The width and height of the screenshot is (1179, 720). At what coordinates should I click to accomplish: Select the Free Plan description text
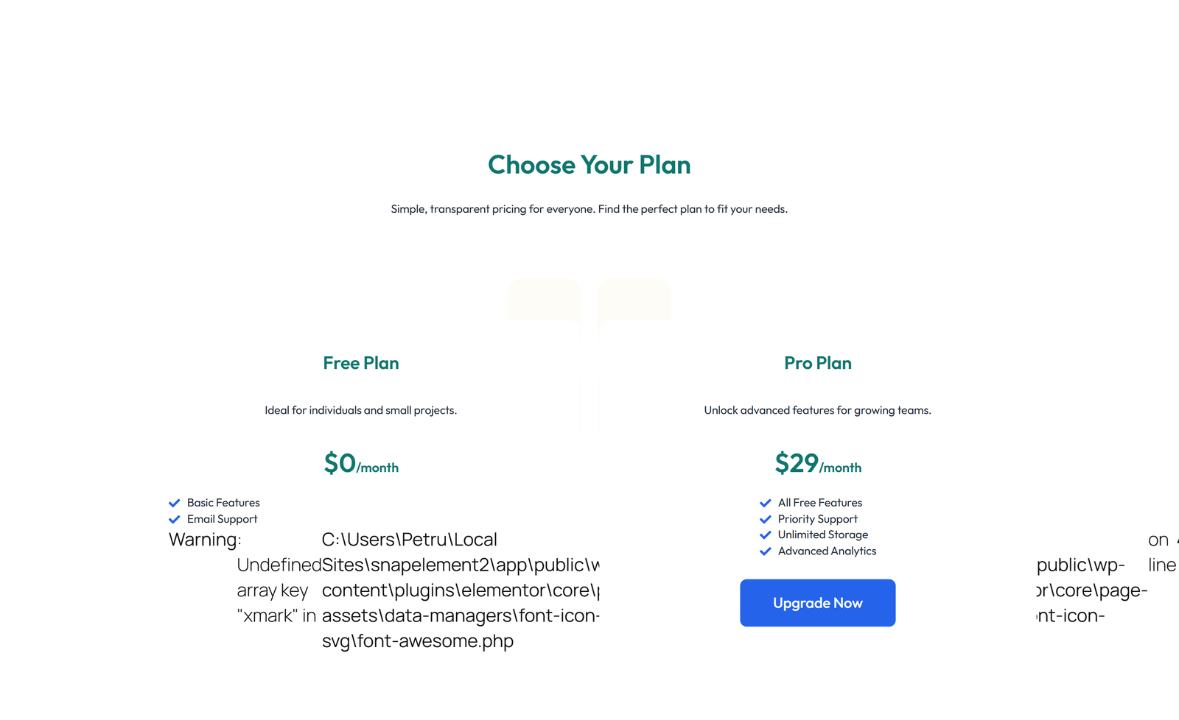click(x=360, y=410)
